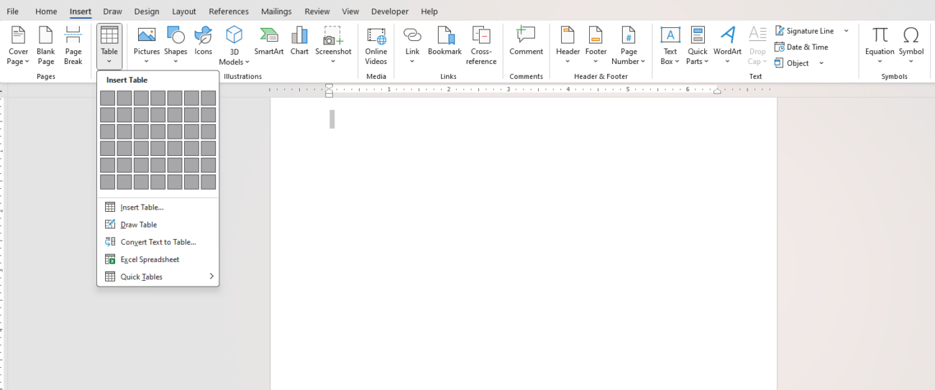
Task: Click inside the blank document page
Action: coord(524,244)
